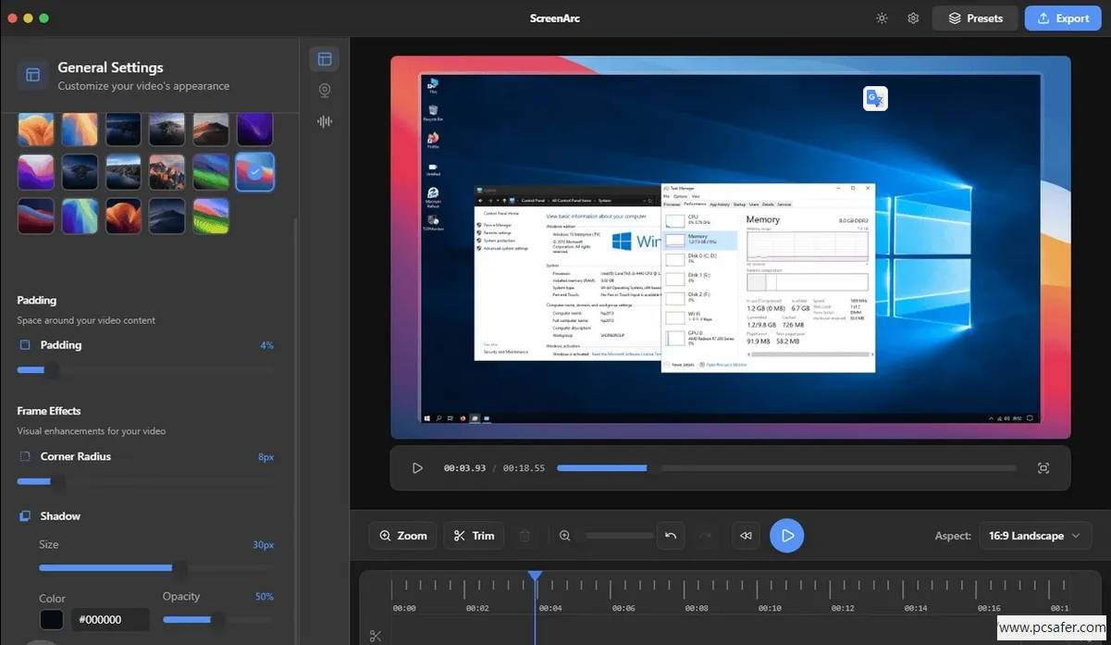The height and width of the screenshot is (645, 1111).
Task: Toggle fullscreen preview icon
Action: pyautogui.click(x=1043, y=468)
